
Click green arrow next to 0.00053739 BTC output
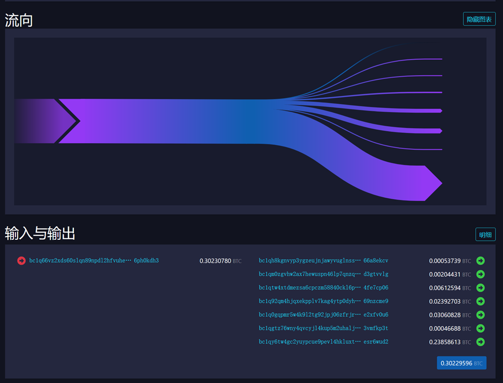tap(480, 261)
